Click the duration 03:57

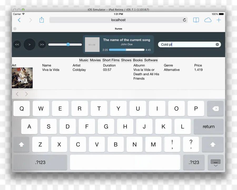107,70
